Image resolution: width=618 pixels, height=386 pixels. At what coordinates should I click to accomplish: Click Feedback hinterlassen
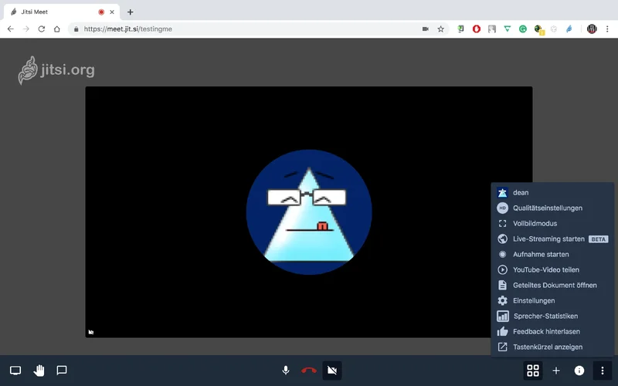click(552, 332)
